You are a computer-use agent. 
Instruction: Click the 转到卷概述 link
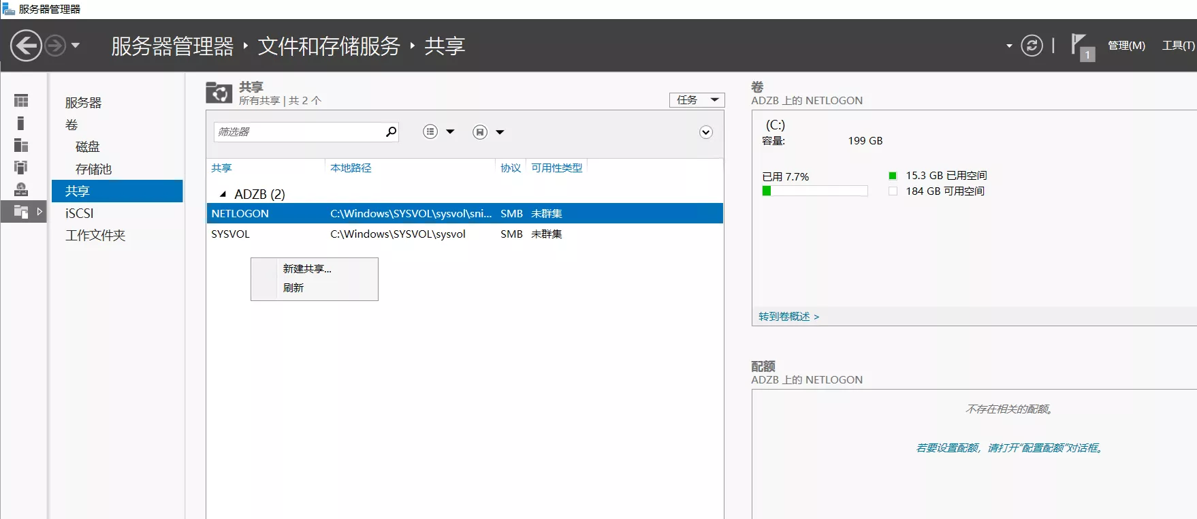point(788,317)
